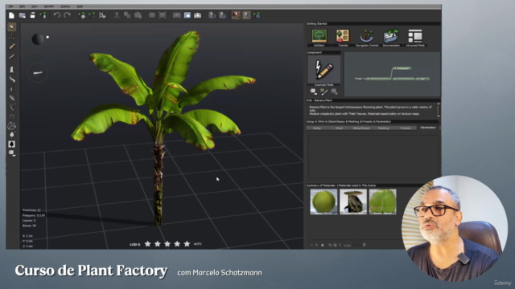Viewport: 515px width, 289px height.
Task: Open the Edit menu
Action: (x=23, y=6)
